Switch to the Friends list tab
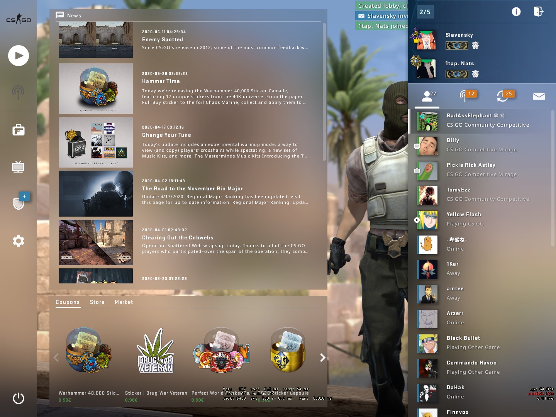This screenshot has width=556, height=417. [427, 96]
